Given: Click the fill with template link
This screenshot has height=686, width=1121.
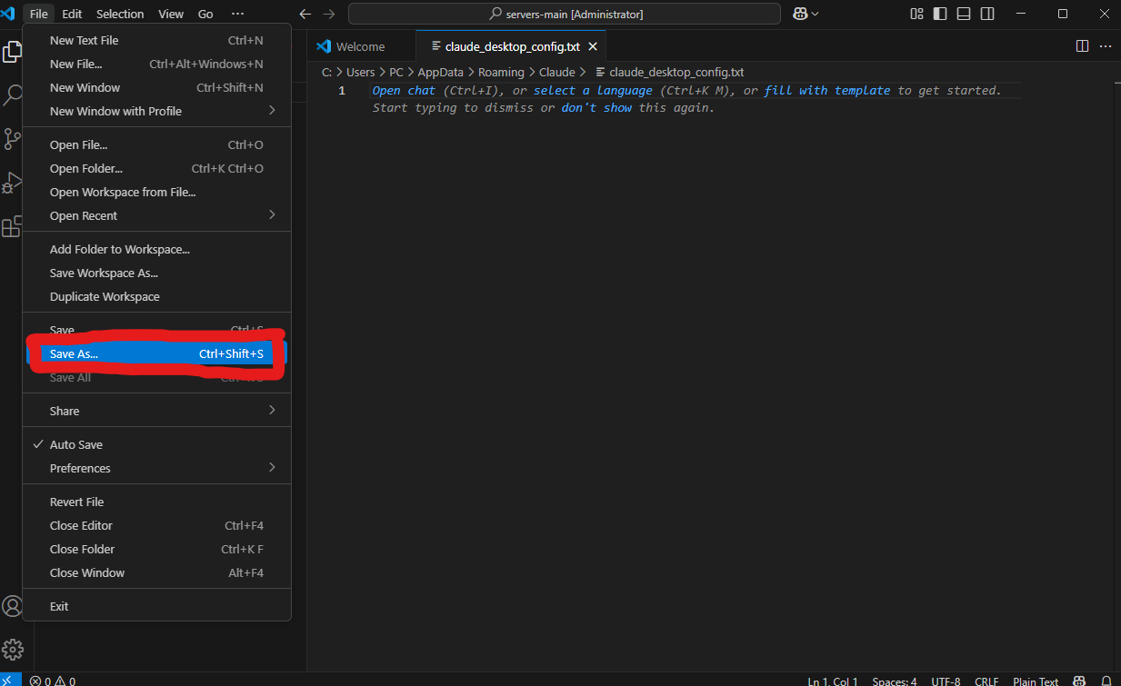Looking at the screenshot, I should point(827,91).
